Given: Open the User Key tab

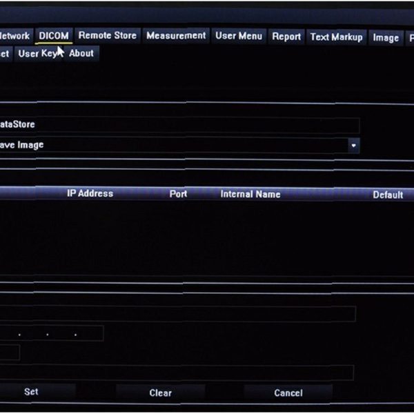Looking at the screenshot, I should 37,53.
